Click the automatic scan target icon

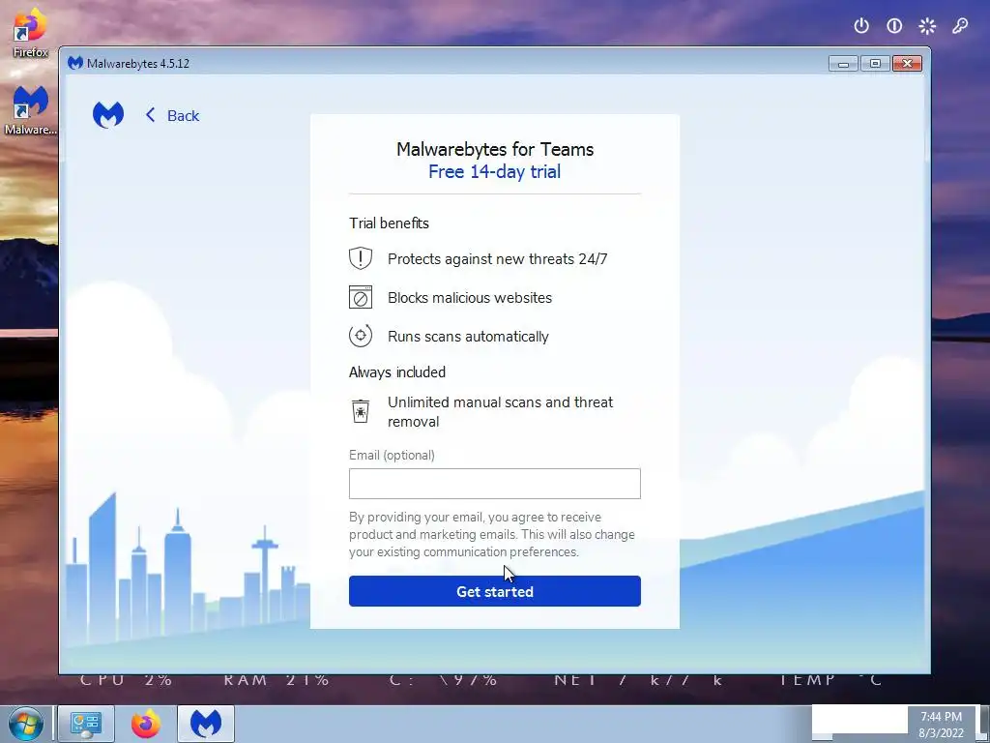point(361,336)
